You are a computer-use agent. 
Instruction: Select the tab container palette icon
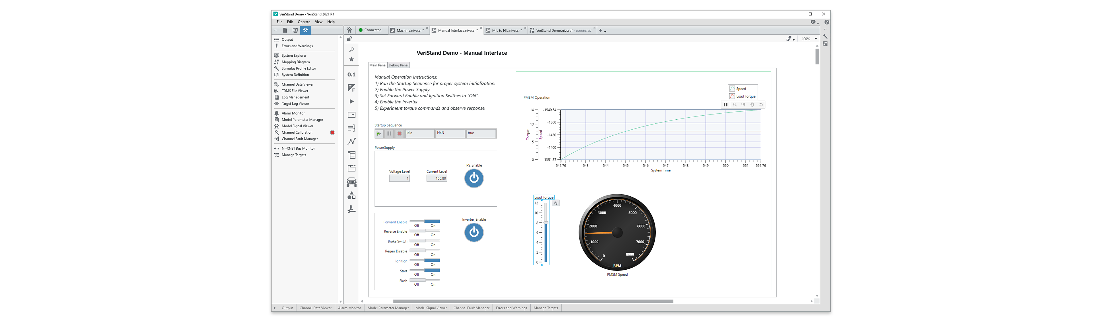coord(352,169)
